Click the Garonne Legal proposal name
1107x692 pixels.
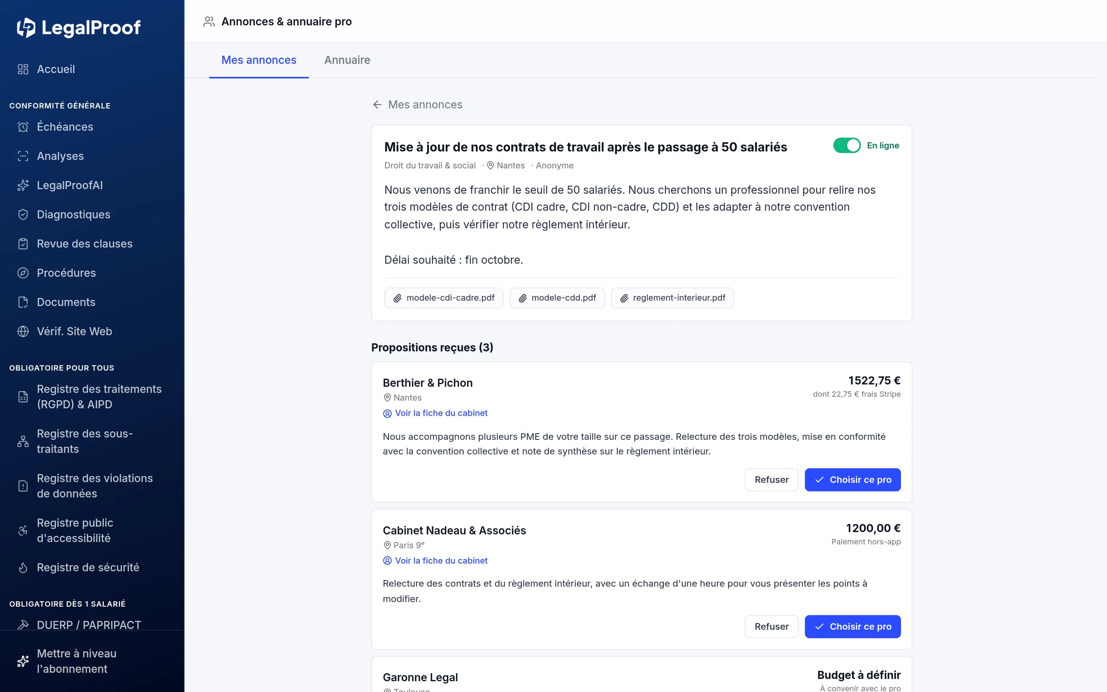[421, 677]
